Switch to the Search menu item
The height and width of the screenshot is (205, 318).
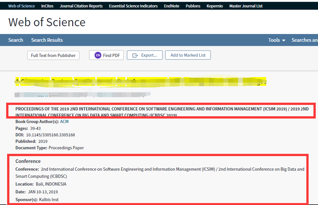coord(16,40)
